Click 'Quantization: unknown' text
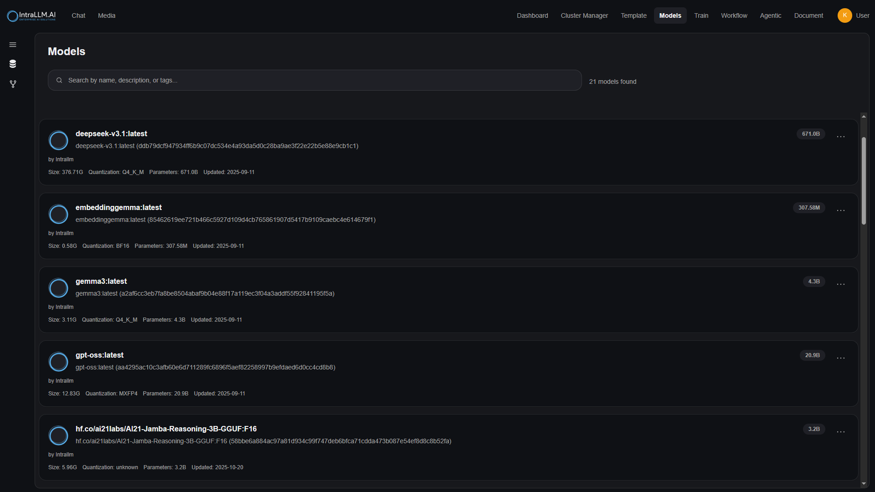Screen dimensions: 875x492 (110, 467)
